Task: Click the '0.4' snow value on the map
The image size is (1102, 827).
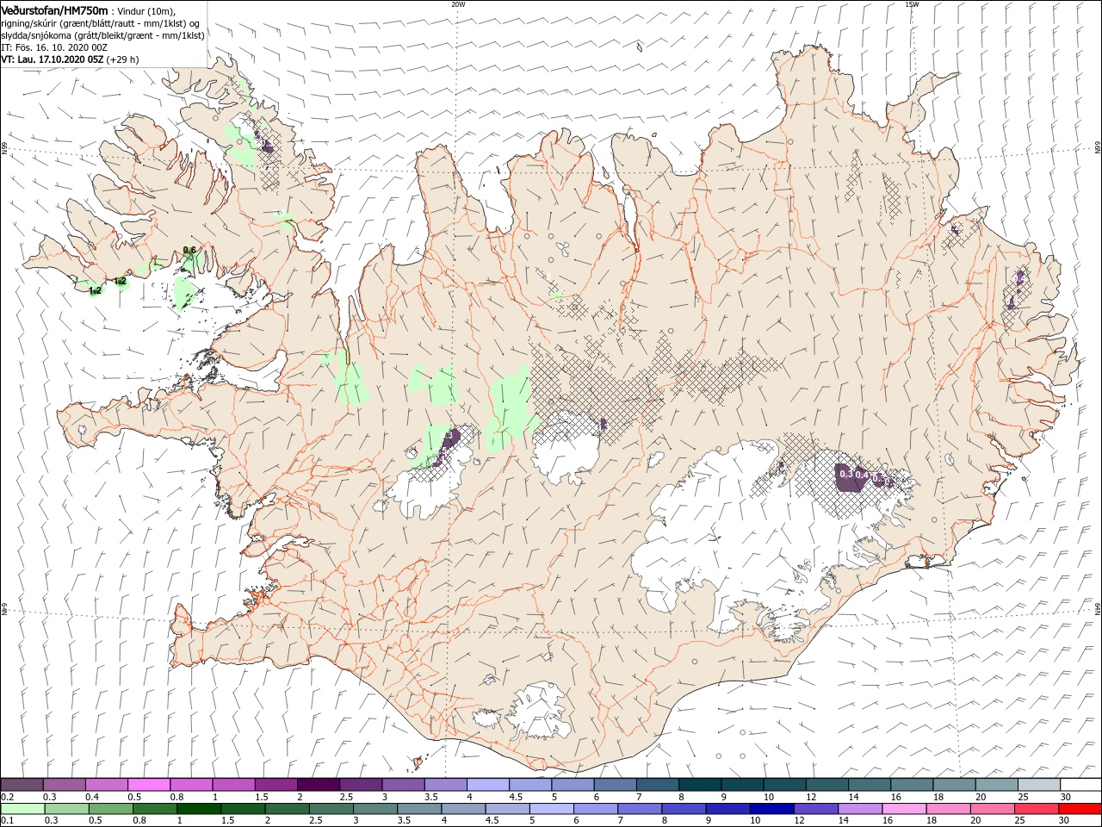Action: click(862, 475)
